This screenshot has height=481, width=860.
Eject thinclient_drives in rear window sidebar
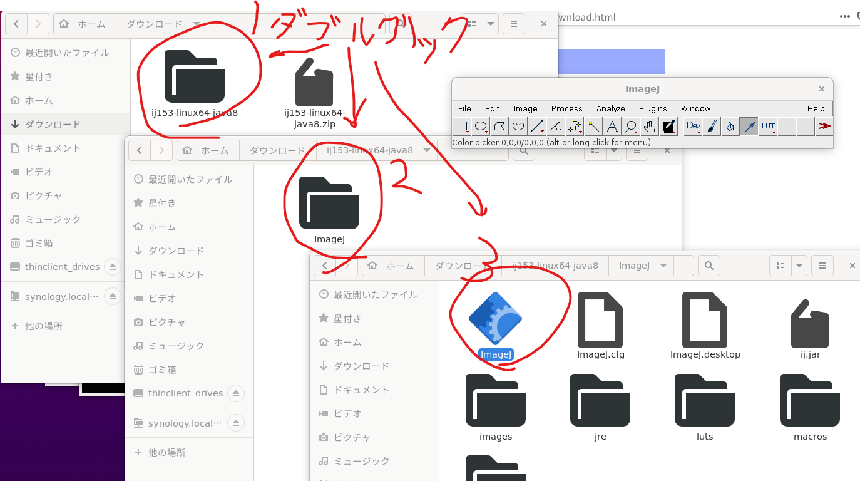pos(113,267)
